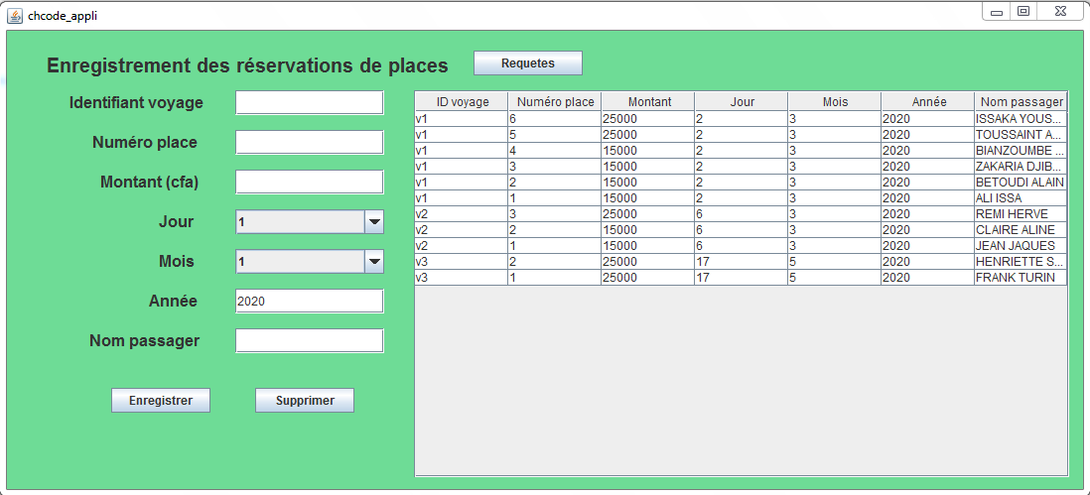The image size is (1090, 495).
Task: Click the Mois column header
Action: click(834, 101)
